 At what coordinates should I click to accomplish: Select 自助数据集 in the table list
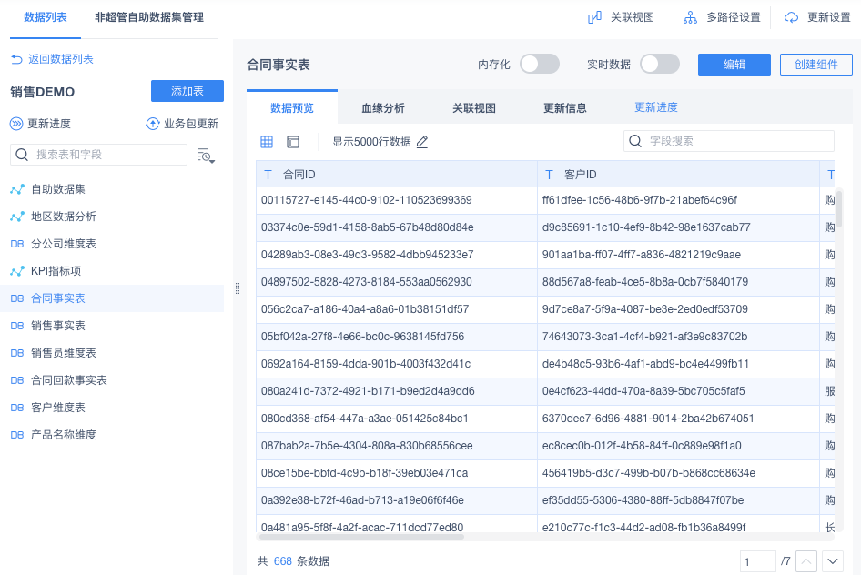point(112,189)
